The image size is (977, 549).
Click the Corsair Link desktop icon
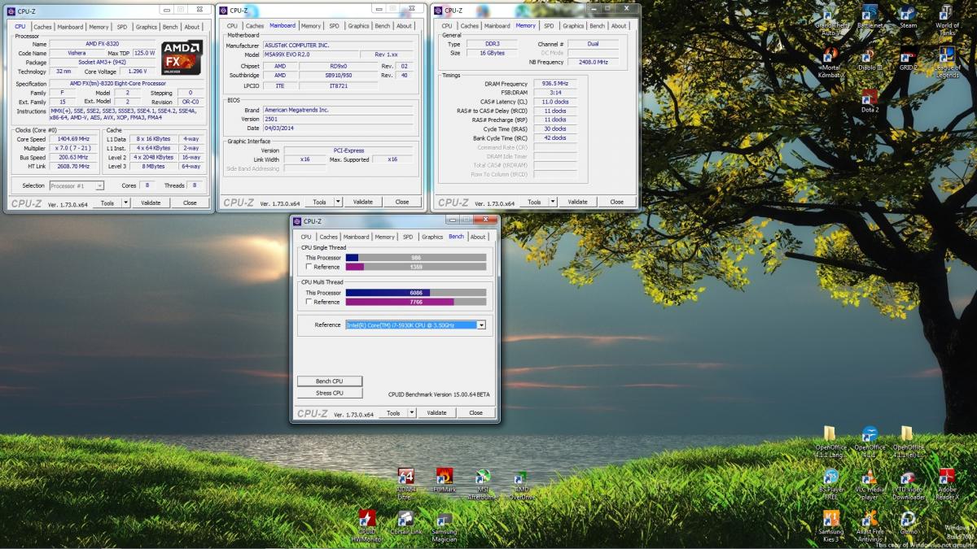click(x=405, y=523)
